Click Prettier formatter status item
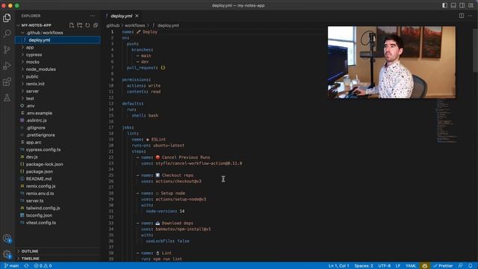This screenshot has height=269, width=478. coord(443,266)
